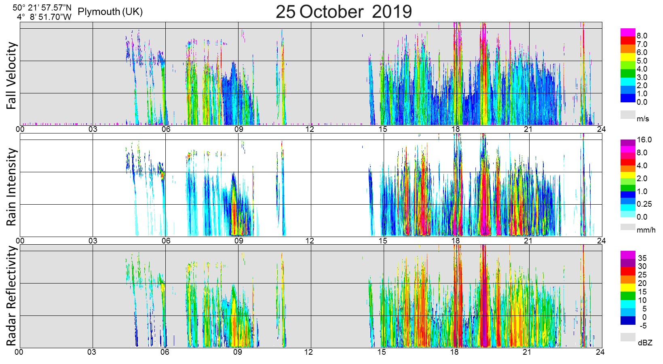663x364 pixels.
Task: Click the "5.0" value in Fall Velocity legend
Action: (x=642, y=61)
